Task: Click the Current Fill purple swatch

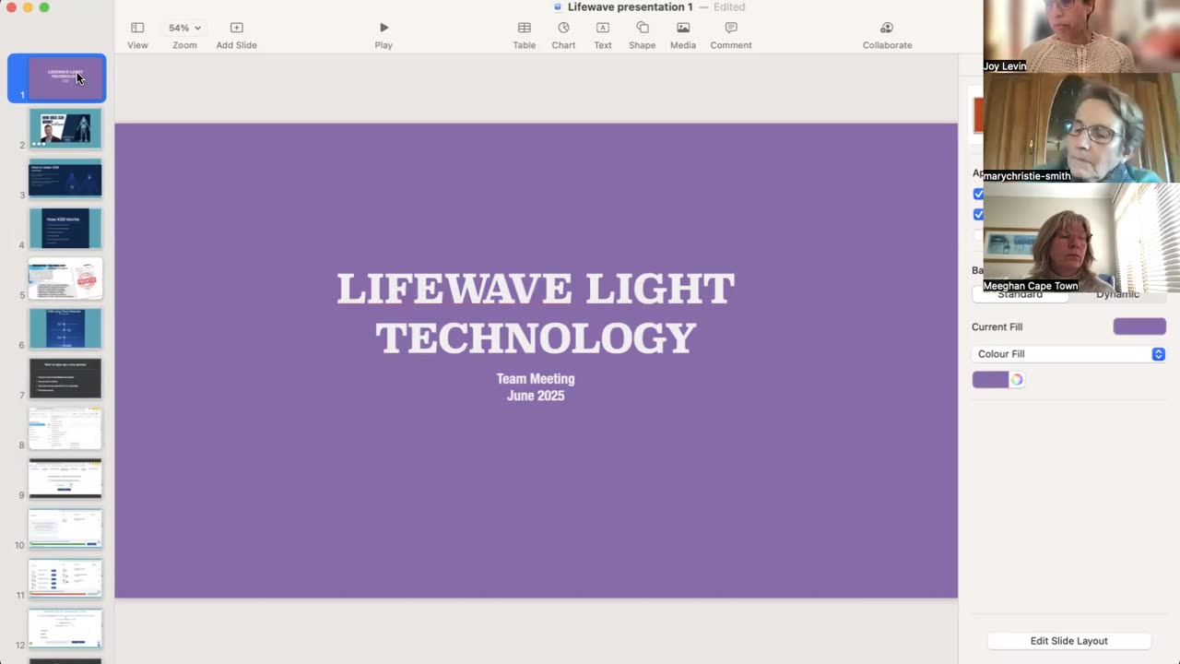Action: pyautogui.click(x=1139, y=326)
